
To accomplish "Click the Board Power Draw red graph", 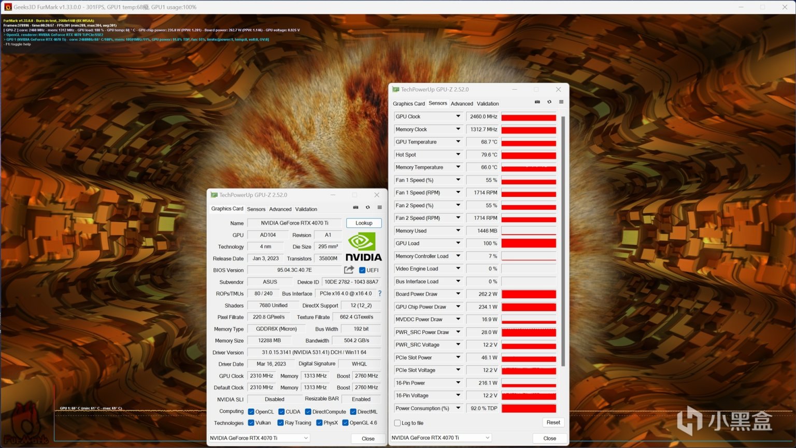I will [x=529, y=294].
